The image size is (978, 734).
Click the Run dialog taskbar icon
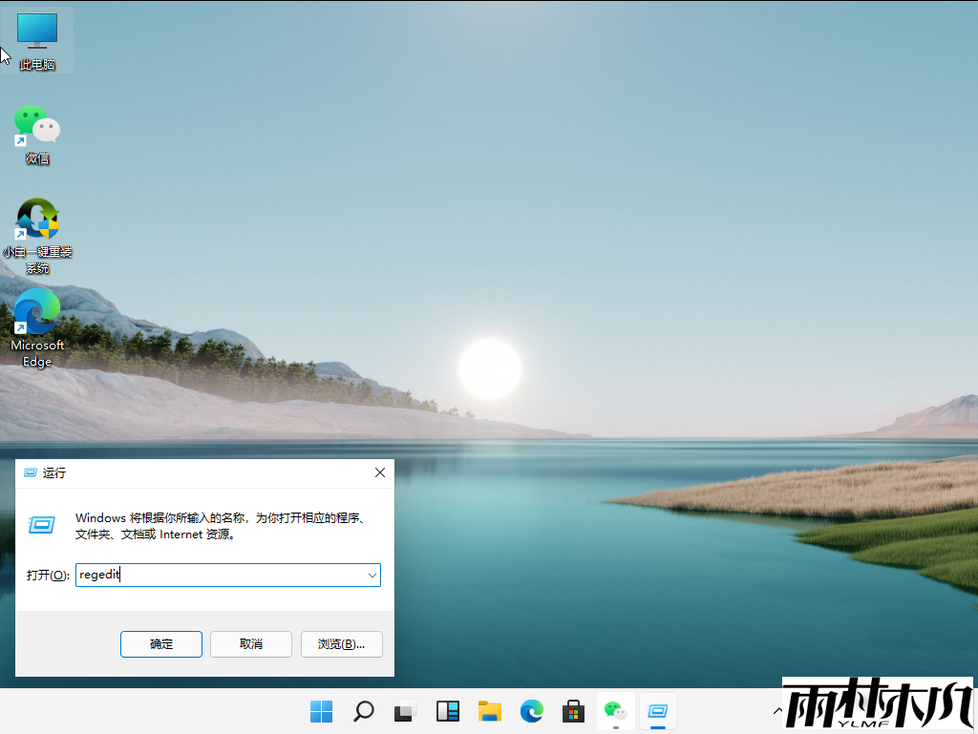click(x=657, y=711)
